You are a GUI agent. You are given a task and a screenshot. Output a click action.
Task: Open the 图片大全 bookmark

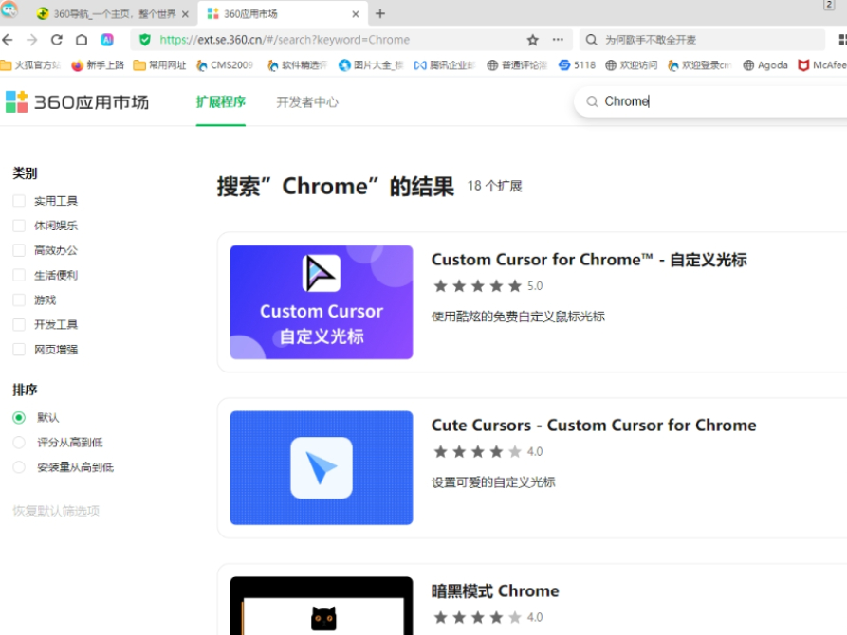[371, 65]
